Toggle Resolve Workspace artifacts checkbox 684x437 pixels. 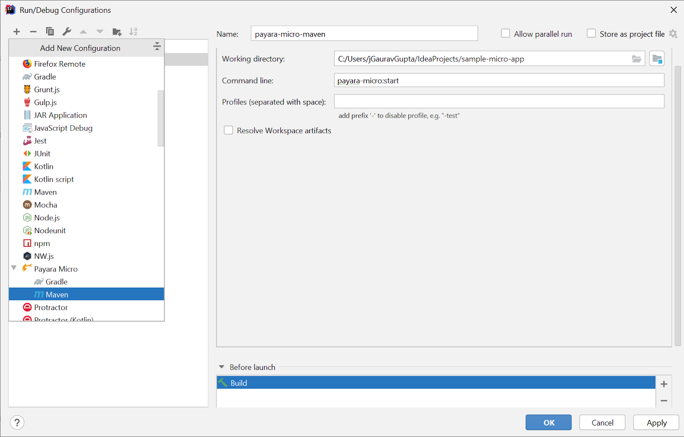228,130
